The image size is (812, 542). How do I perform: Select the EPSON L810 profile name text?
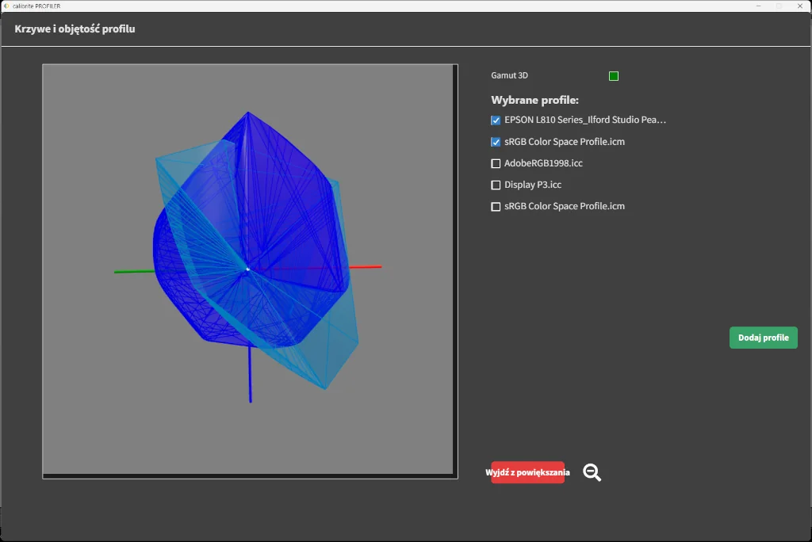585,120
